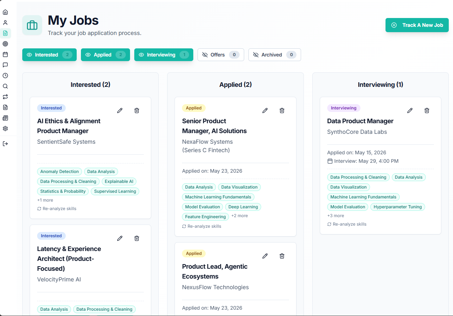Viewport: 453px width, 316px height.
Task: Expand +3 more skills on Data Product Manager card
Action: coord(336,216)
